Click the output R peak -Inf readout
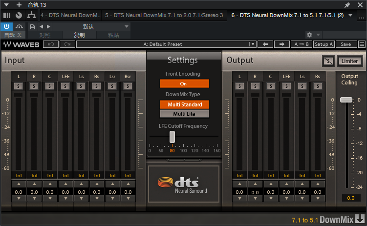The image size is (367, 226). click(x=255, y=176)
